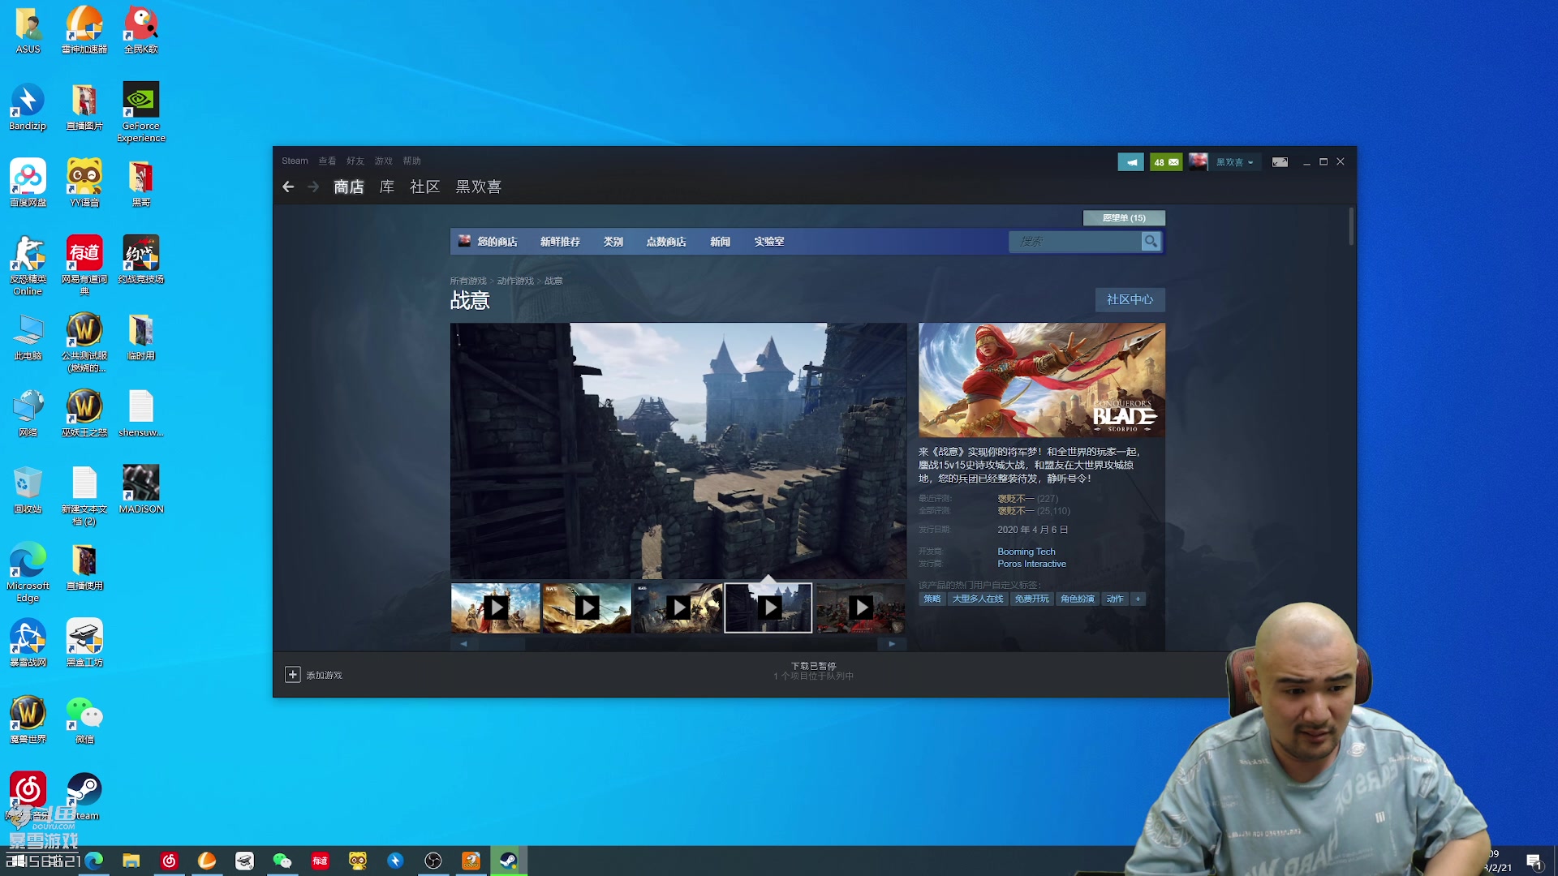Open 实验室 in store navigation
The height and width of the screenshot is (876, 1558).
[769, 242]
